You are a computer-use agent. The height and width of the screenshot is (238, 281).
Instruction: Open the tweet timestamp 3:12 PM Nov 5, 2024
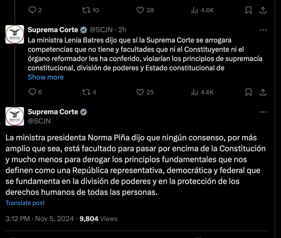(40, 218)
